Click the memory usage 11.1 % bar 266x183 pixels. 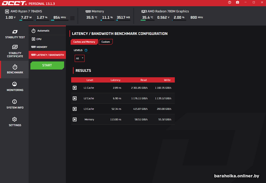107,20
